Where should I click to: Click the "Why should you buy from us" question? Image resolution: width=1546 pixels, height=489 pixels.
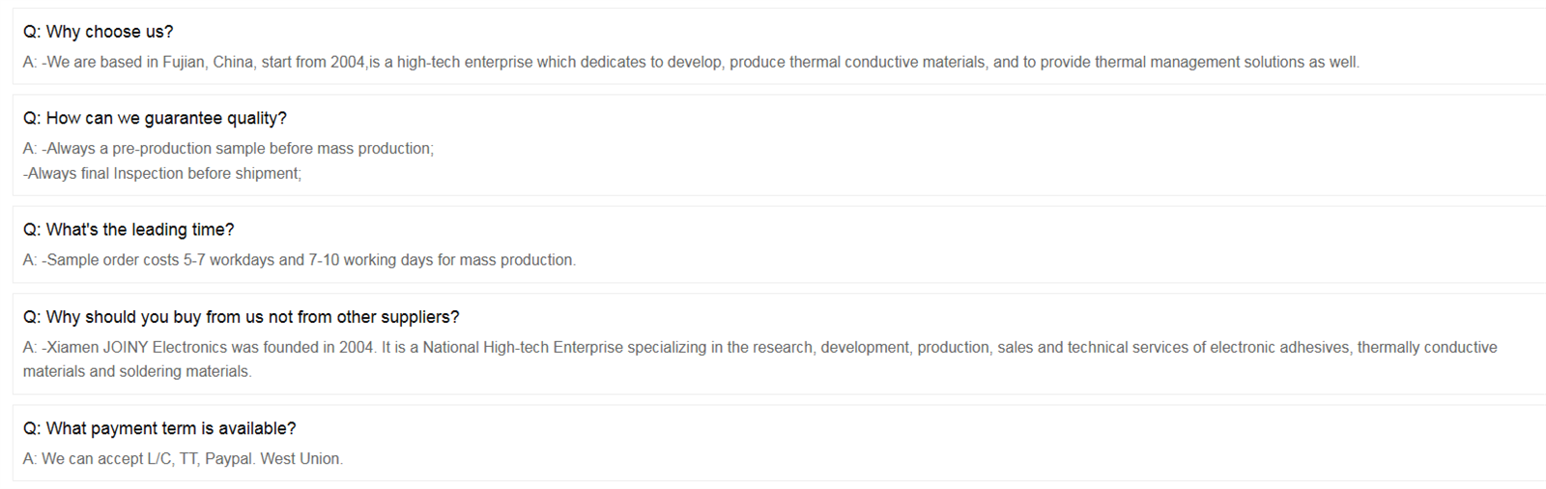(242, 317)
